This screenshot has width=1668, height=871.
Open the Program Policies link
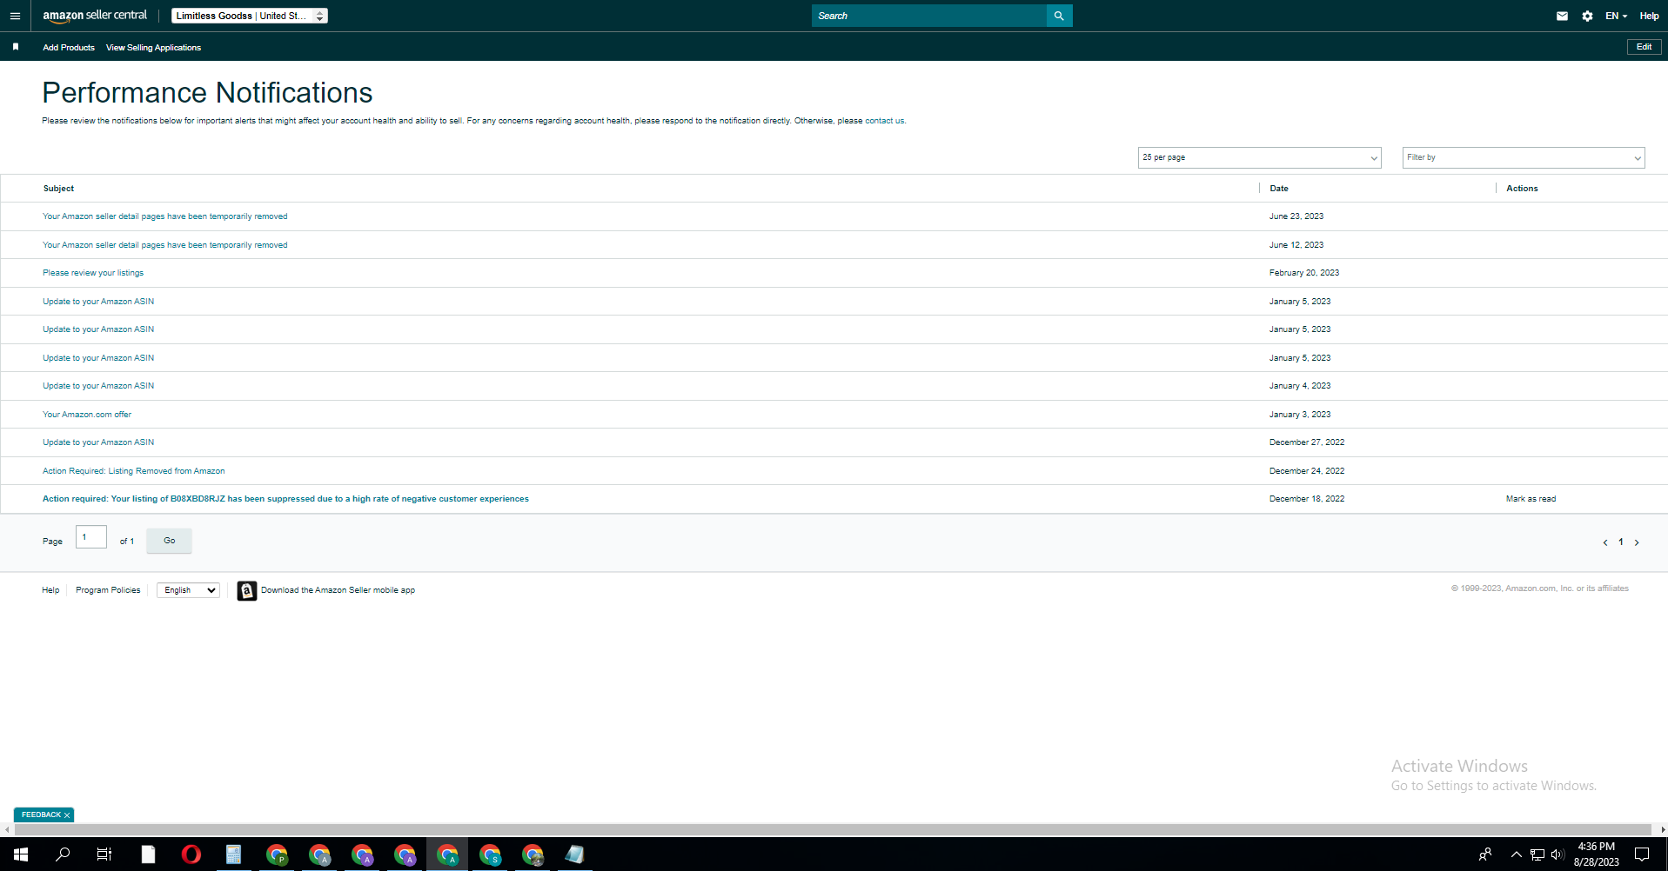[108, 590]
